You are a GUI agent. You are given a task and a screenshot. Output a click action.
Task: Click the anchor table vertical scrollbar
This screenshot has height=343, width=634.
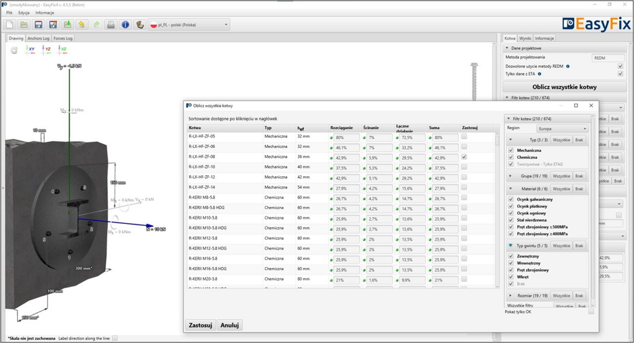(497, 210)
